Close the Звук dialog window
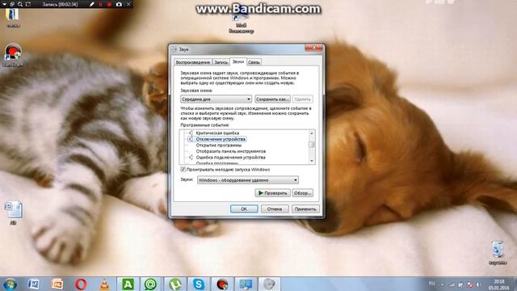This screenshot has width=517, height=291. click(314, 48)
